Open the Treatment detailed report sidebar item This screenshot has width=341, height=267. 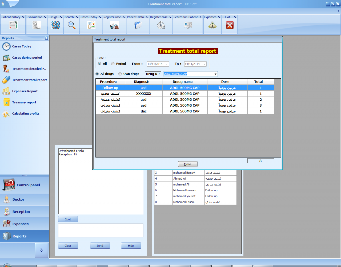29,69
